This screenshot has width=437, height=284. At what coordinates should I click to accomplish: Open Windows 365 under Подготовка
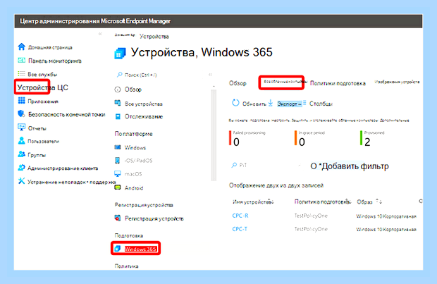point(136,249)
